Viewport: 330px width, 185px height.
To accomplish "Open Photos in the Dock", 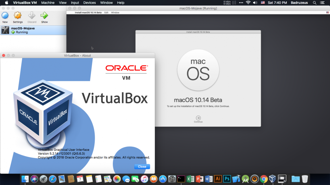I will [117, 179].
